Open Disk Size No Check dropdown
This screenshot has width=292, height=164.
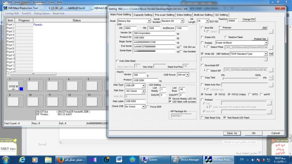click(143, 91)
